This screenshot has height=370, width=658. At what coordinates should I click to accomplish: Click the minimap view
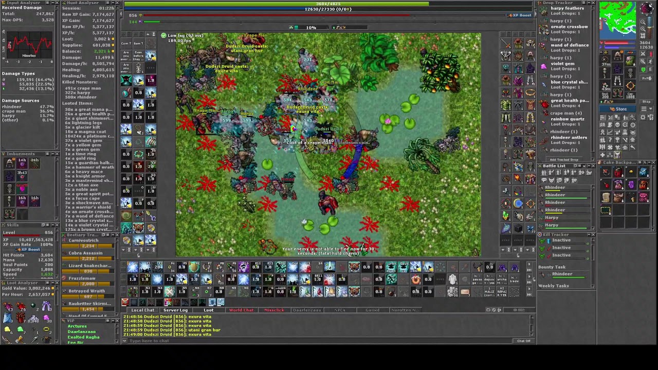pos(617,21)
